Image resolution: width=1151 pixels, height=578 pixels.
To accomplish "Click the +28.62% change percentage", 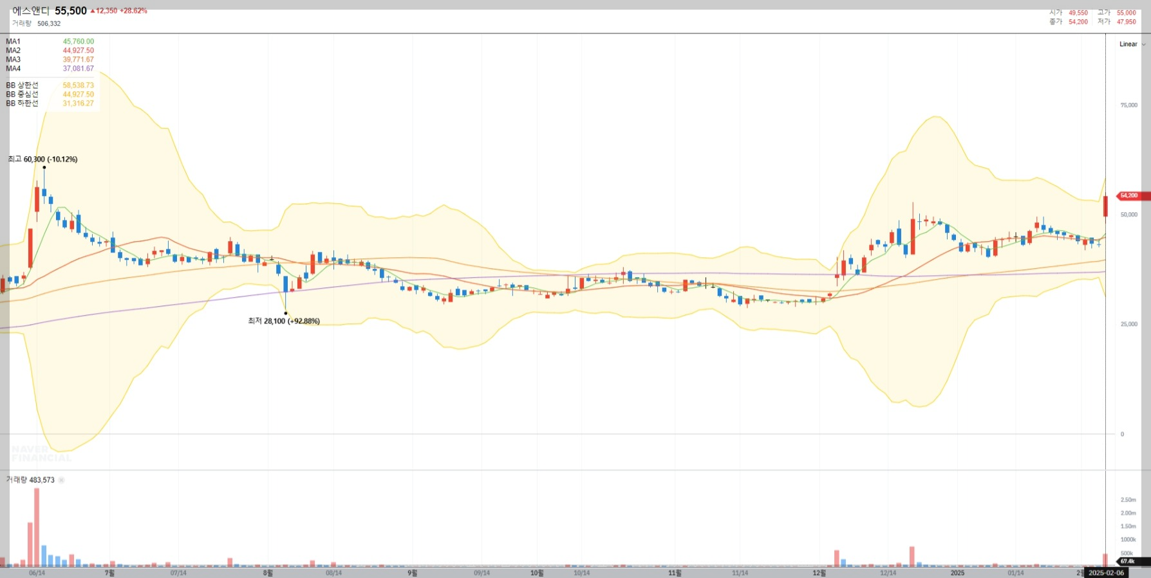I will pos(133,11).
